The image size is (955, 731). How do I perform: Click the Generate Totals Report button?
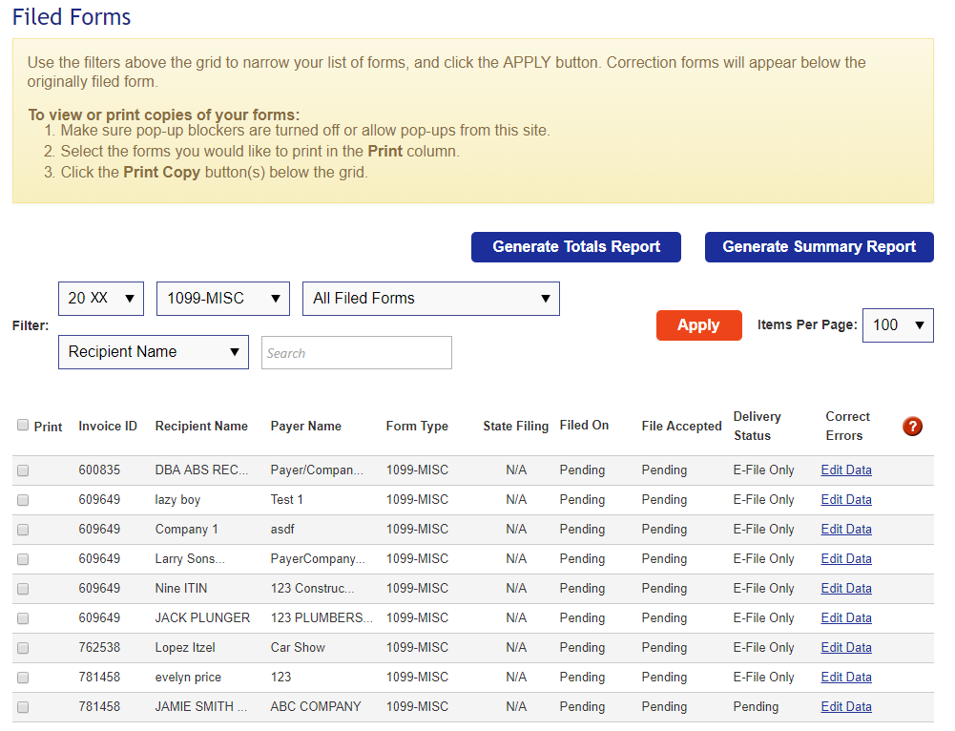[x=576, y=247]
